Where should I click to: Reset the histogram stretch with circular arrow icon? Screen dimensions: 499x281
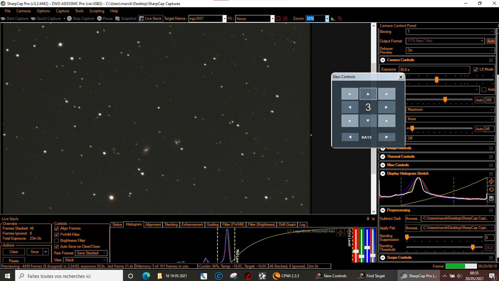(491, 190)
